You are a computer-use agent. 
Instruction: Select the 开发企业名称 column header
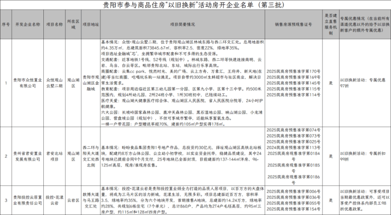pyautogui.click(x=27, y=25)
